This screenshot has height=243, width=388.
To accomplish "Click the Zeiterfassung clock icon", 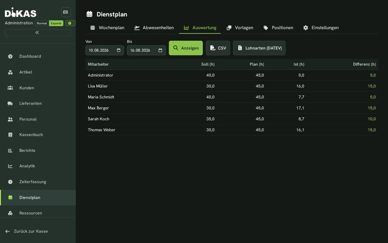I will pyautogui.click(x=10, y=182).
